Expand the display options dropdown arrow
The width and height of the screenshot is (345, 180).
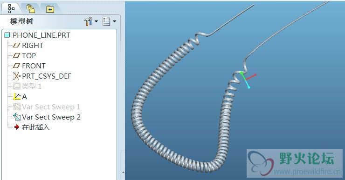tap(114, 21)
